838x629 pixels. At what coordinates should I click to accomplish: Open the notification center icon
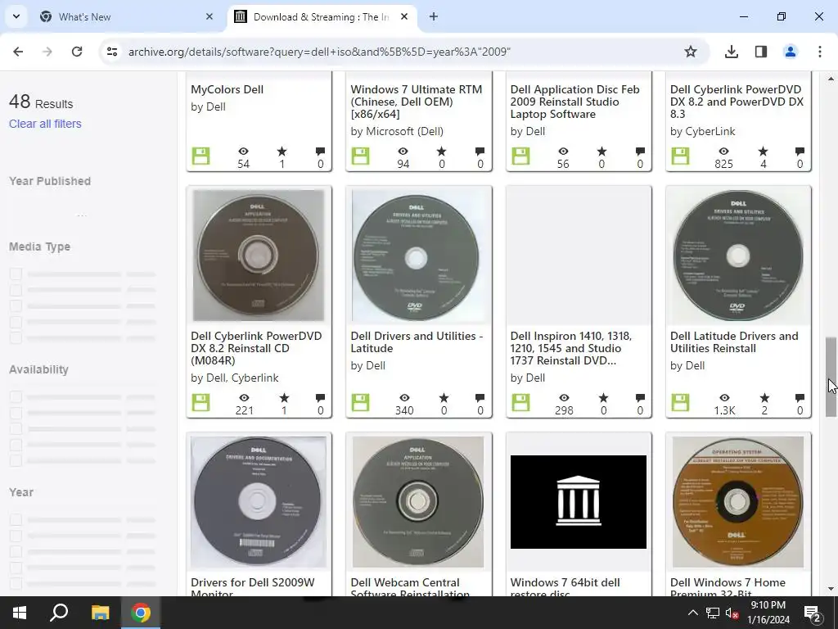[x=813, y=613]
